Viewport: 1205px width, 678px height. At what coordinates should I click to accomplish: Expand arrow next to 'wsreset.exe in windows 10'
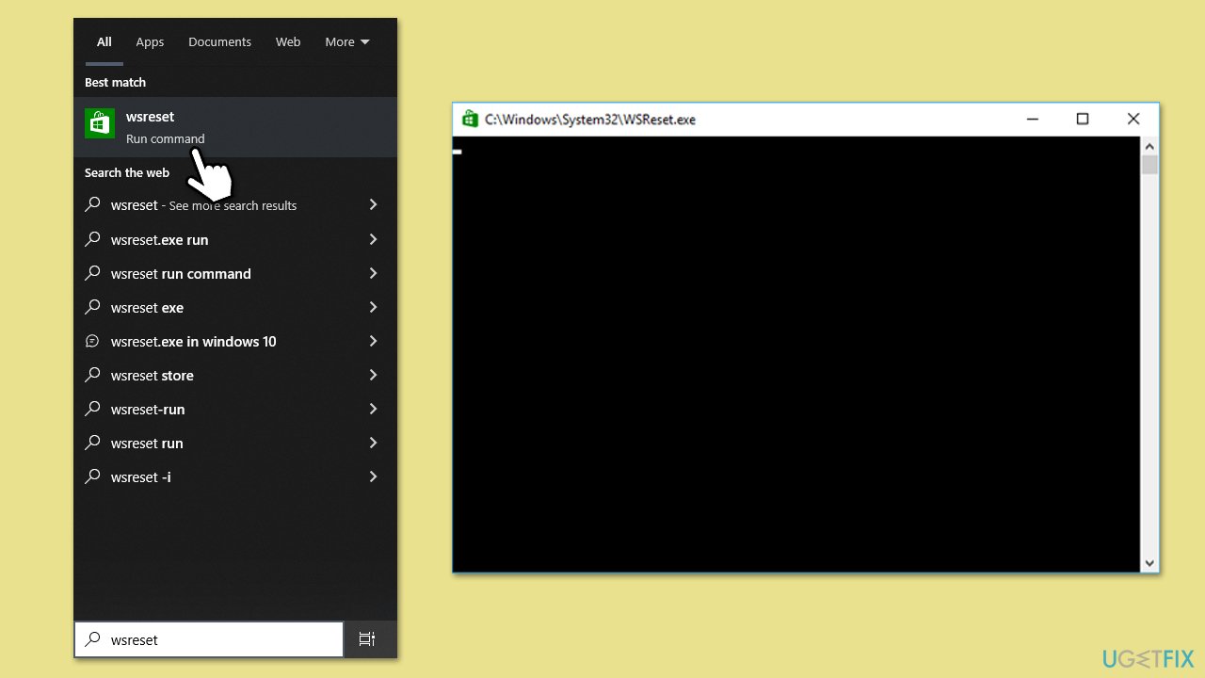pyautogui.click(x=373, y=341)
